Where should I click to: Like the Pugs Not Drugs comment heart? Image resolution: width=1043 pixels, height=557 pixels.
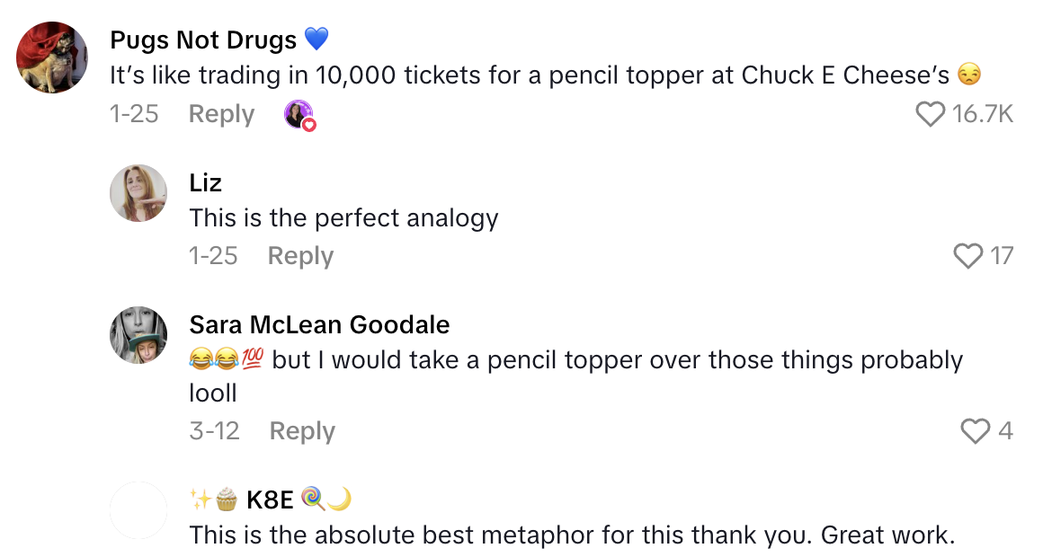930,114
